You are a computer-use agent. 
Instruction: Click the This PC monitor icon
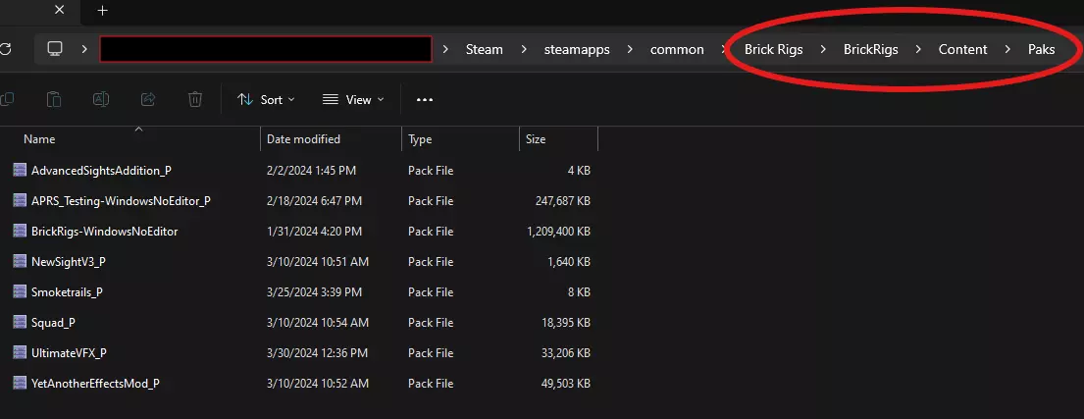55,49
